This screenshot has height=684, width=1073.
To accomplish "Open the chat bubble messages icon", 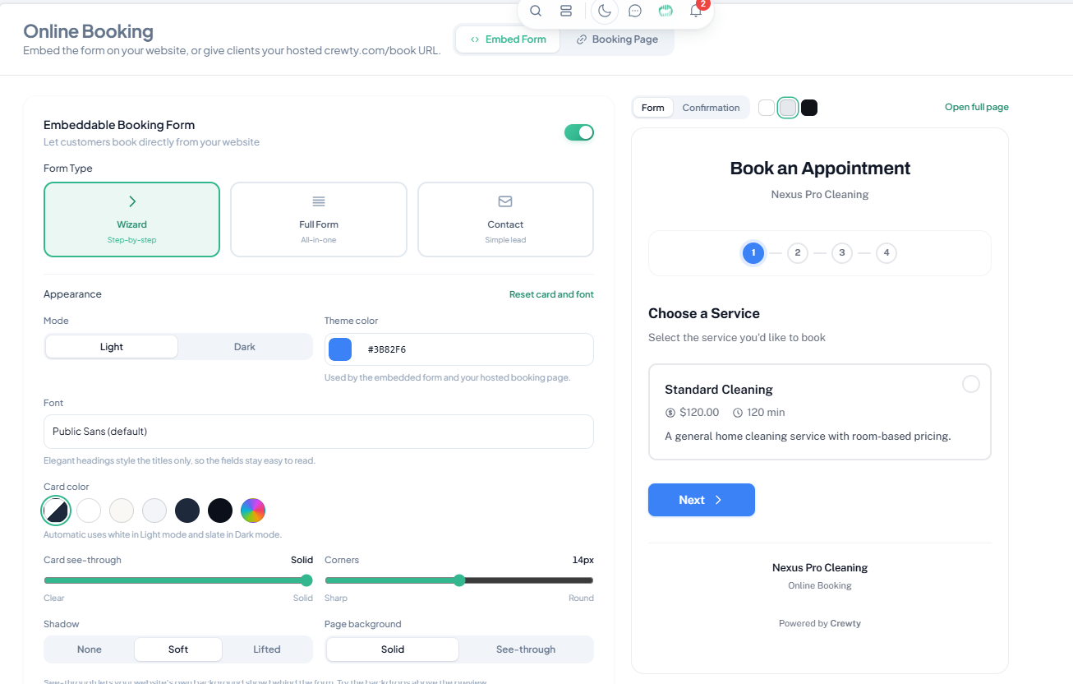I will pyautogui.click(x=635, y=11).
